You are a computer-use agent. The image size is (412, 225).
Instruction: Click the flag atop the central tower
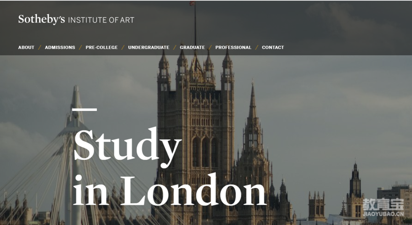tap(192, 3)
